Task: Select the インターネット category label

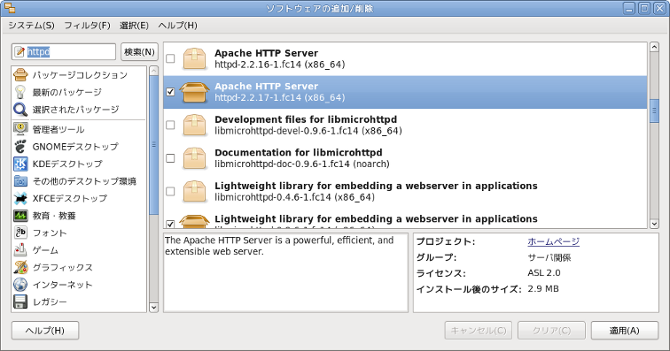Action: pyautogui.click(x=63, y=285)
